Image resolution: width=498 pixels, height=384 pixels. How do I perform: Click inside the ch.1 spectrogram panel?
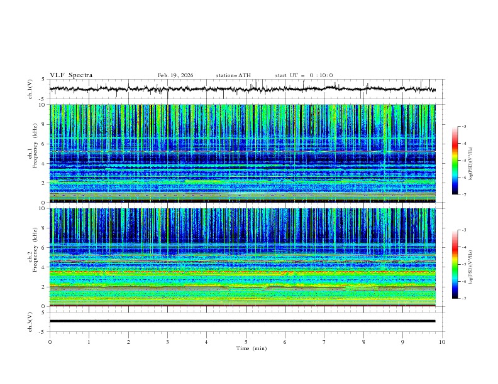point(243,153)
